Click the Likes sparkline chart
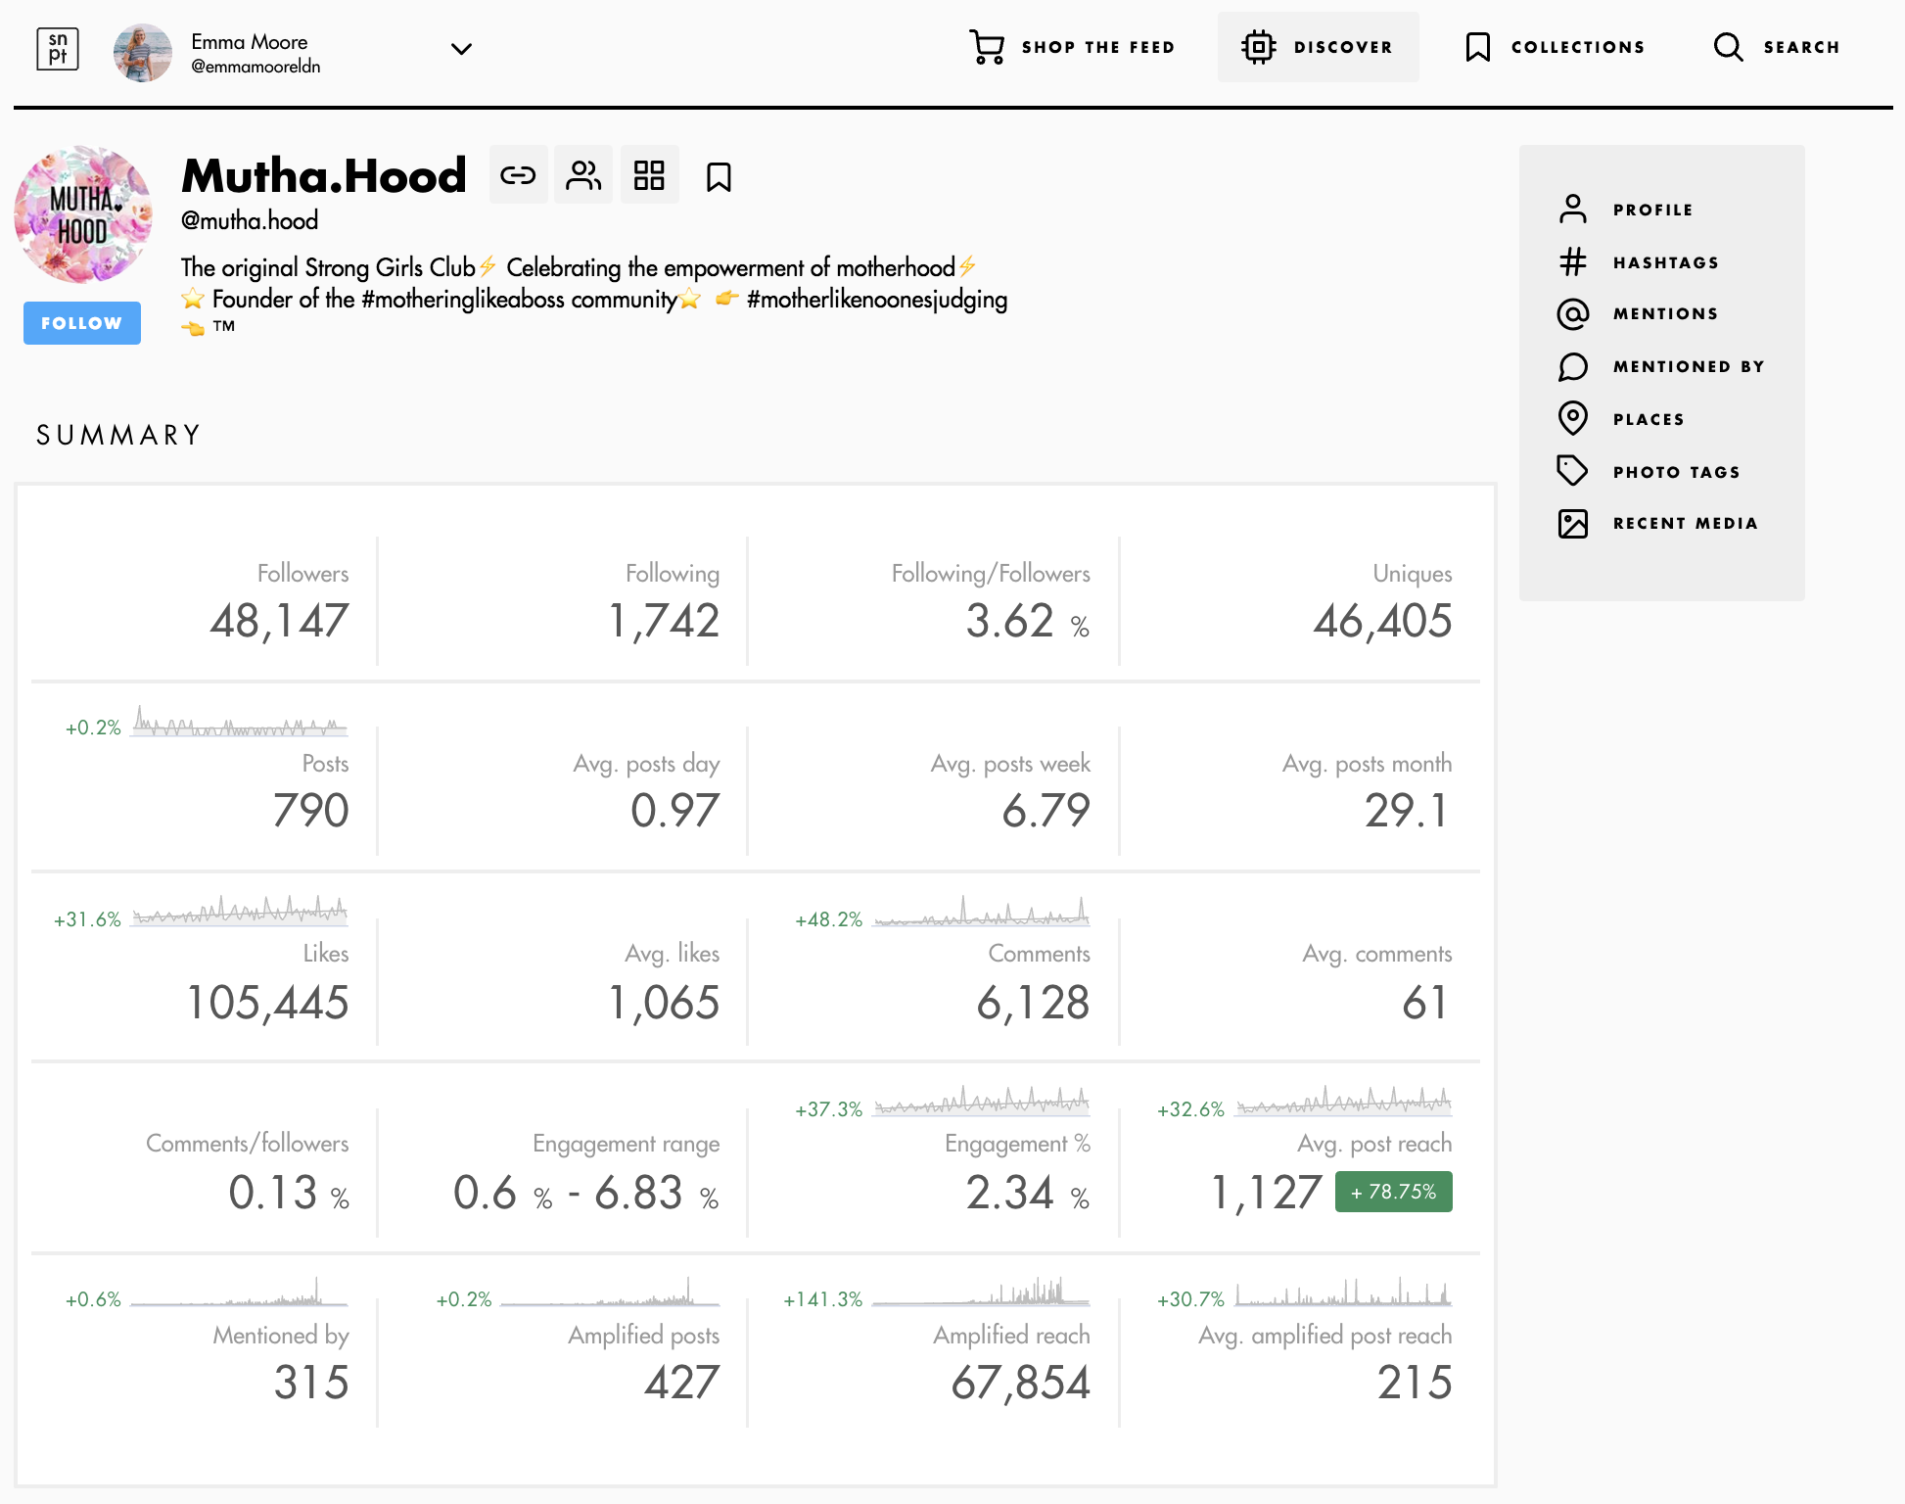1905x1504 pixels. pos(240,911)
